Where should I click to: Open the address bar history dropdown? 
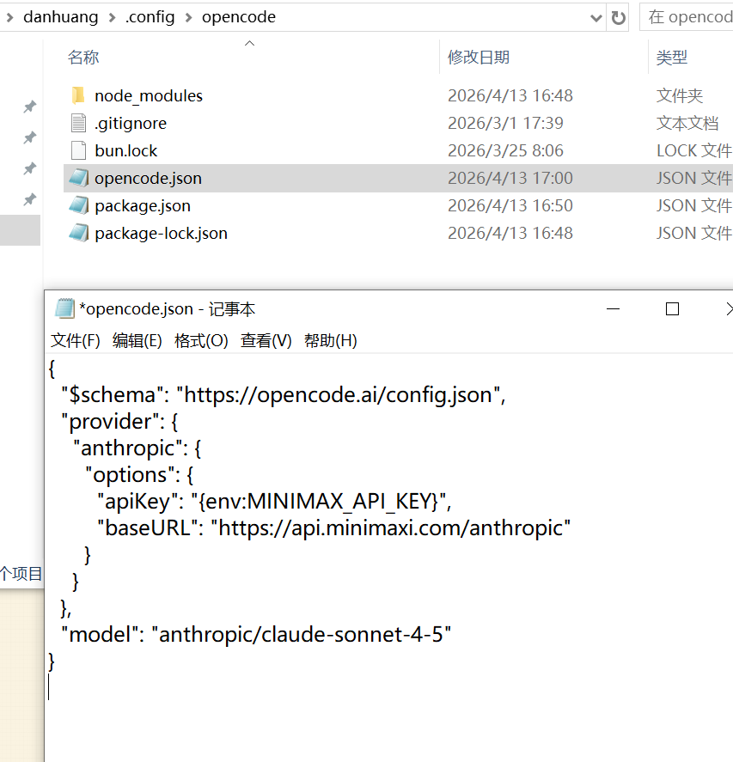point(596,18)
